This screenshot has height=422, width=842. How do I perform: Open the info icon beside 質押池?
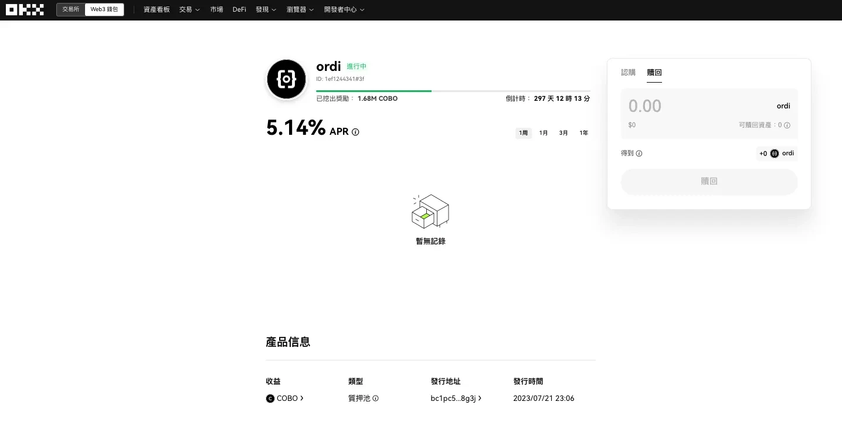coord(375,399)
